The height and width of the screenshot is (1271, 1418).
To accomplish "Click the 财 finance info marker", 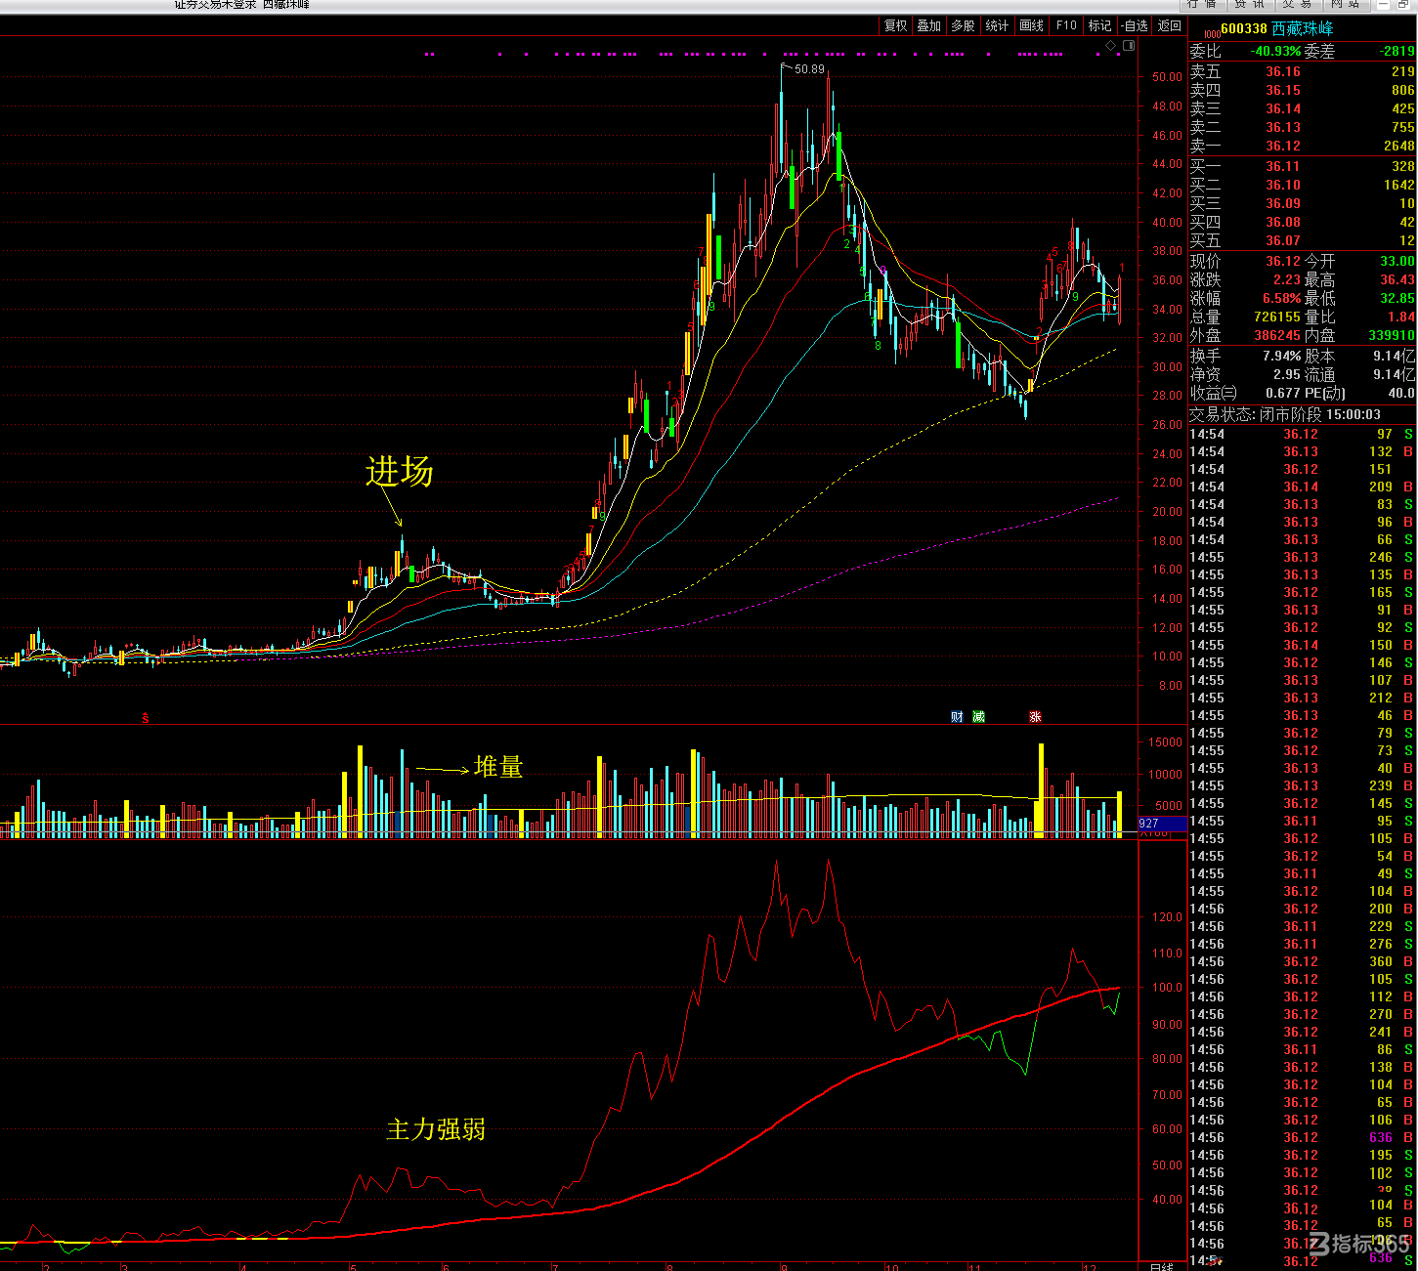I will coord(957,717).
